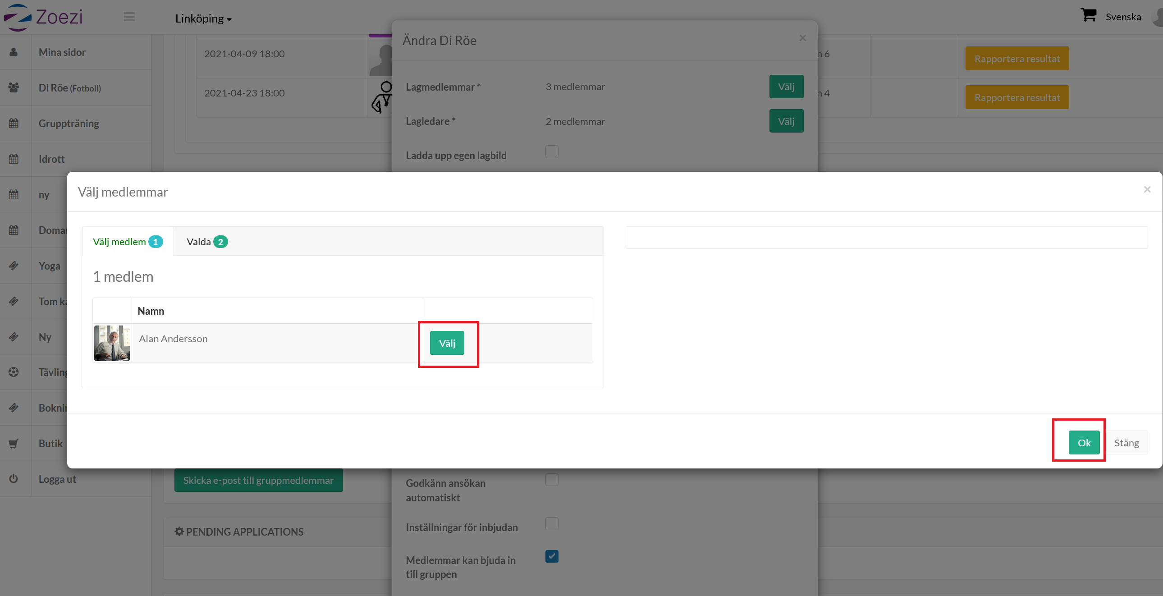Click the Tävling football icon

click(14, 372)
